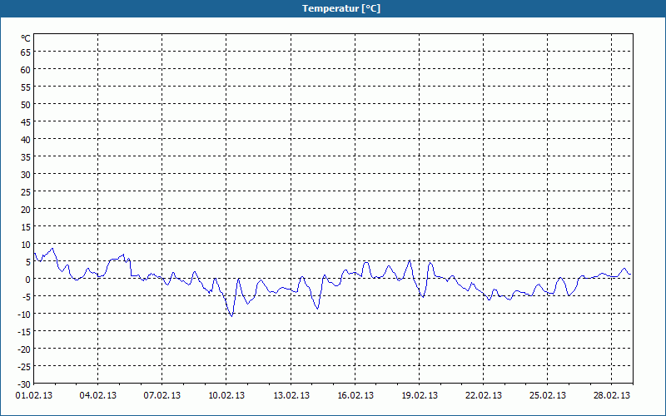Select the 01.02.13 date label

point(33,396)
